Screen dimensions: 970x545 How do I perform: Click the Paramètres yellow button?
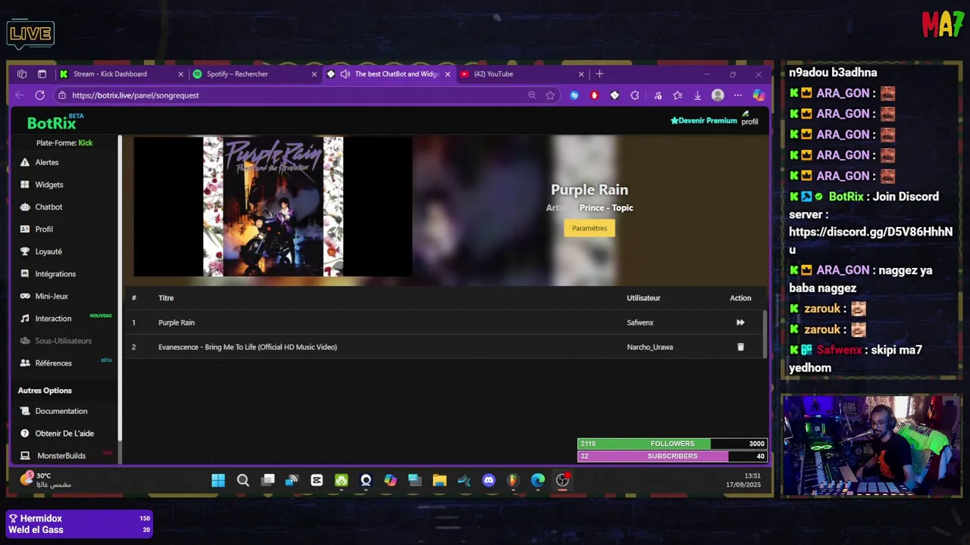coord(590,228)
